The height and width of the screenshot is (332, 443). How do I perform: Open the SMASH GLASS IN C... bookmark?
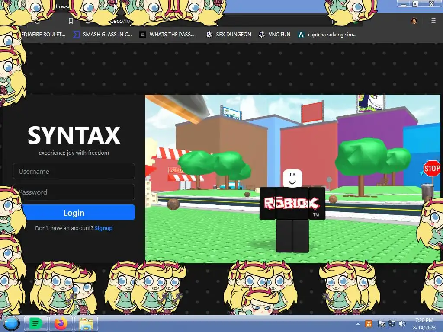[x=103, y=35]
